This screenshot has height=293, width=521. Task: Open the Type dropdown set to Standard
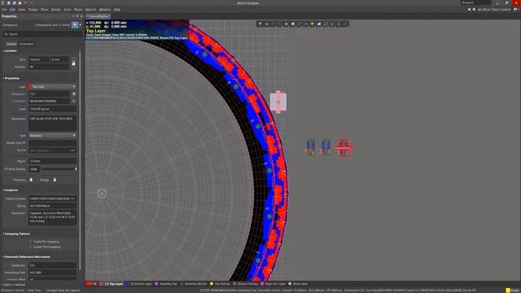coord(52,136)
